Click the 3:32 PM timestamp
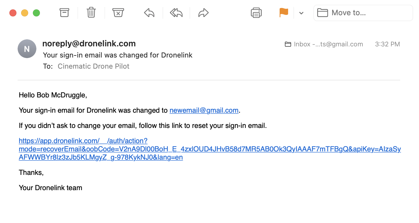 387,44
